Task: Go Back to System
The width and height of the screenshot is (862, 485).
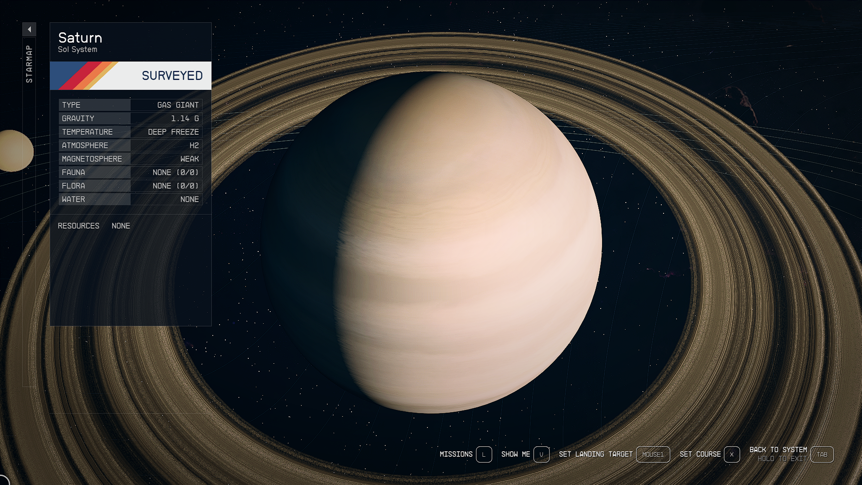Action: point(778,450)
